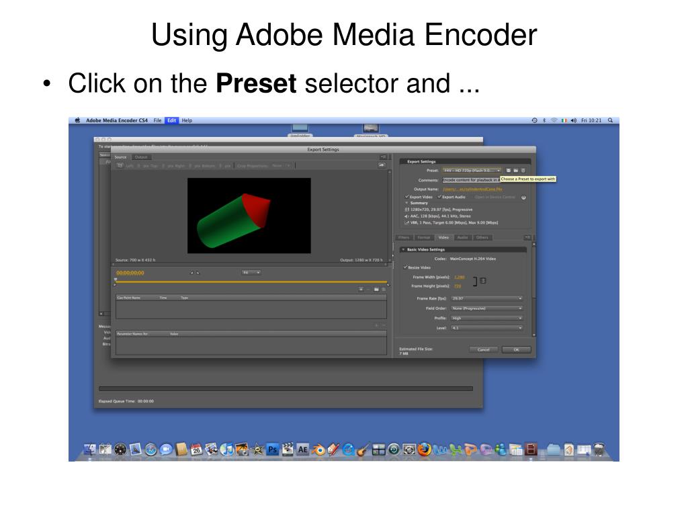Click the Save Preset icon
688x516 pixels.
pyautogui.click(x=509, y=170)
